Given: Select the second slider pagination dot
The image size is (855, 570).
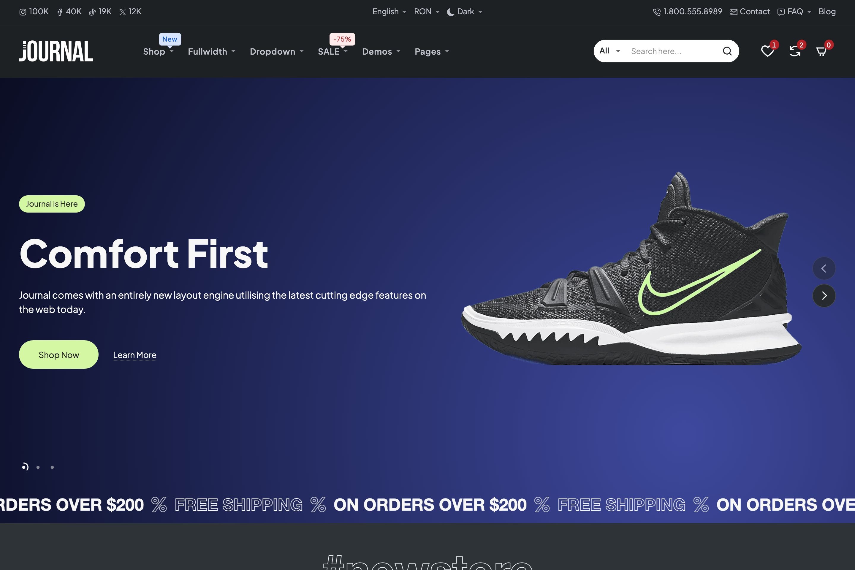Looking at the screenshot, I should pyautogui.click(x=38, y=467).
